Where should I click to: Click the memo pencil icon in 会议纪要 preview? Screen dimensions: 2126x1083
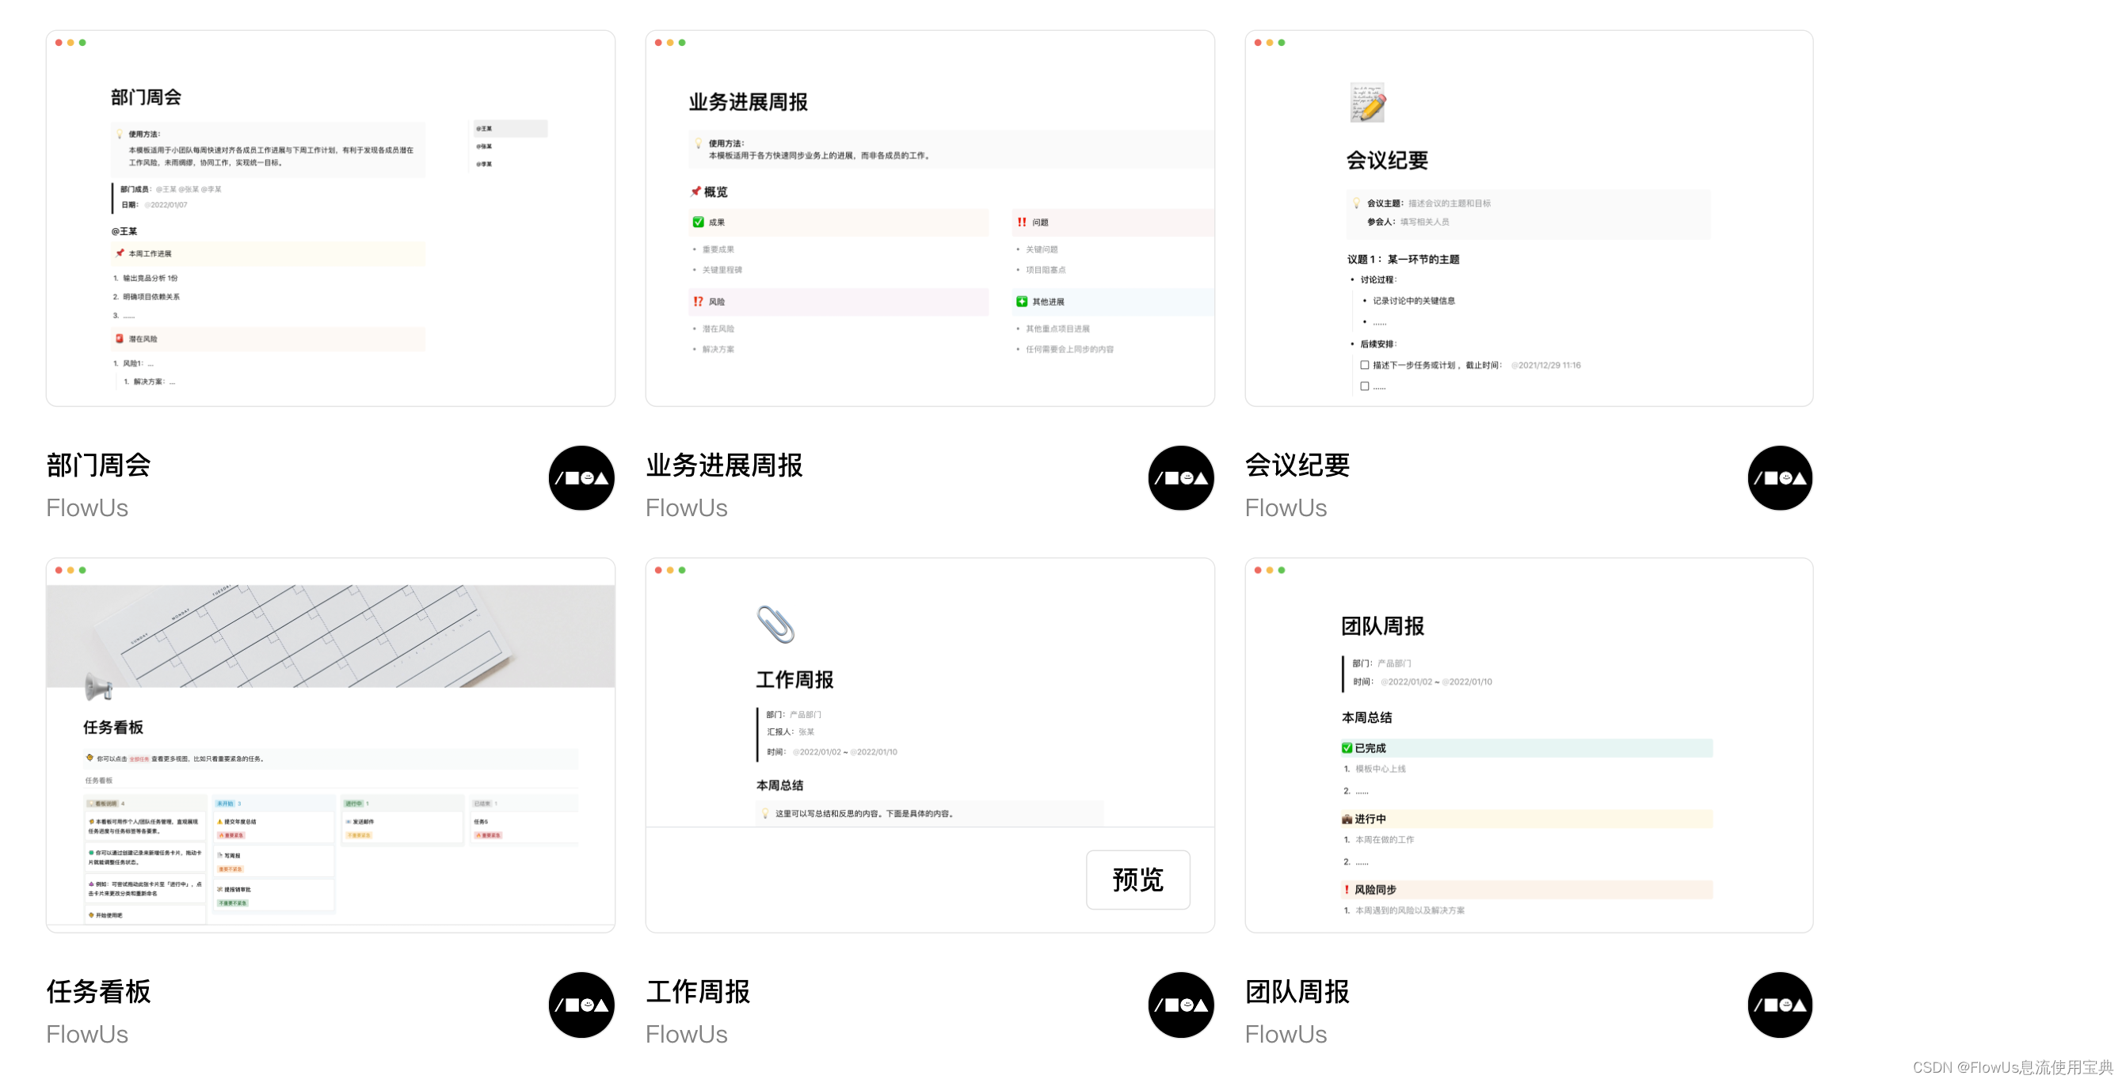click(x=1367, y=103)
